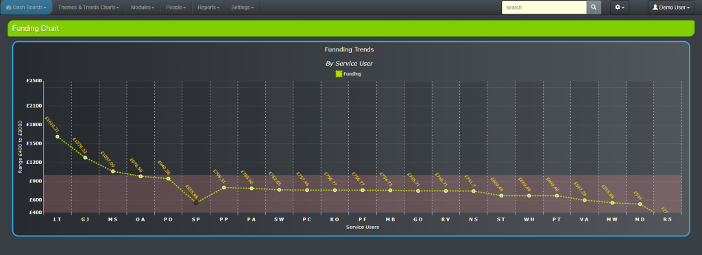Image resolution: width=702 pixels, height=255 pixels.
Task: Click the £600 y-axis label
Action: pos(36,200)
